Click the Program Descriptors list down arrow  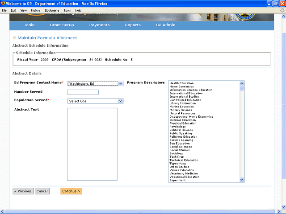click(x=242, y=180)
